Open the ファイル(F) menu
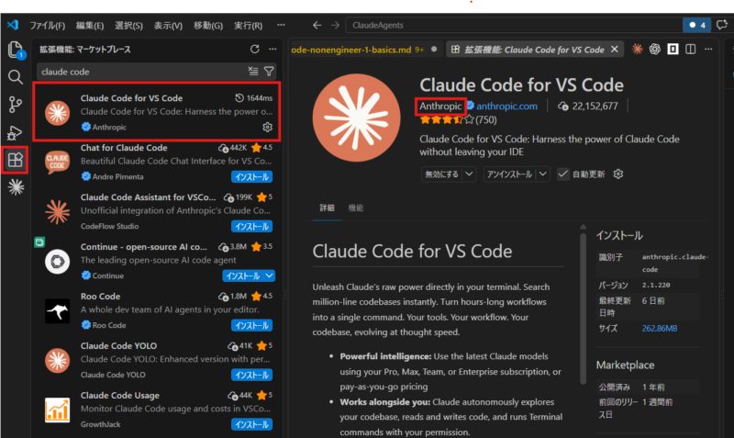 click(48, 26)
